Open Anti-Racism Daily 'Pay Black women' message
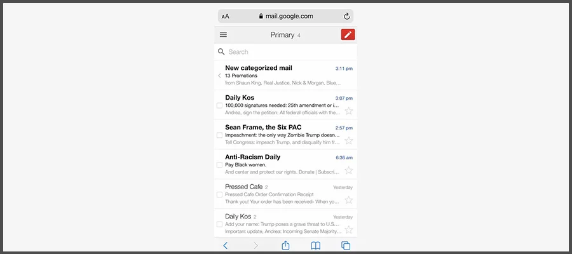The height and width of the screenshot is (254, 572). pos(280,164)
